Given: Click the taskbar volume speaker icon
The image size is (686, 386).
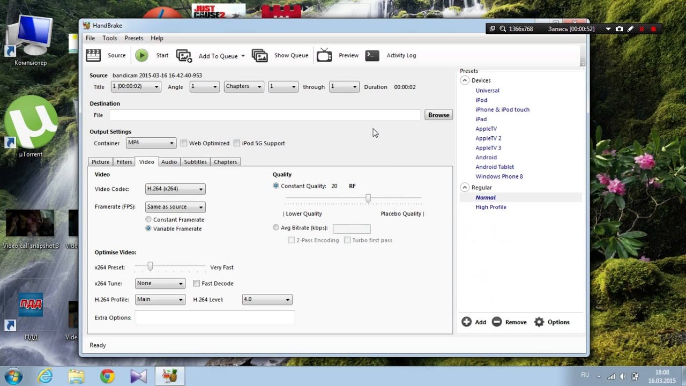Looking at the screenshot, I should click(623, 376).
